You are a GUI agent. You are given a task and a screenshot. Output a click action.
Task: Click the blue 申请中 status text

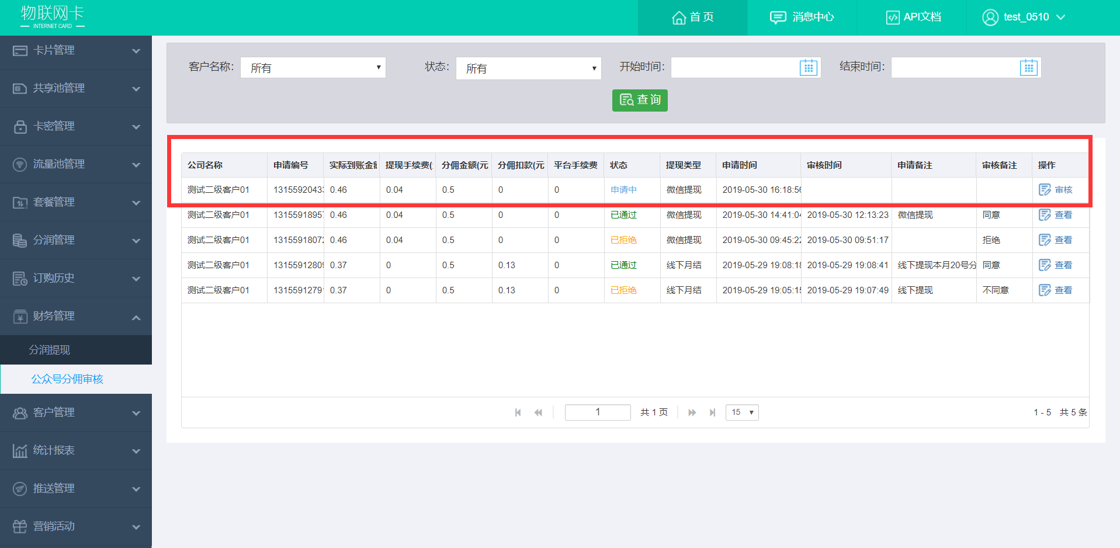click(624, 190)
